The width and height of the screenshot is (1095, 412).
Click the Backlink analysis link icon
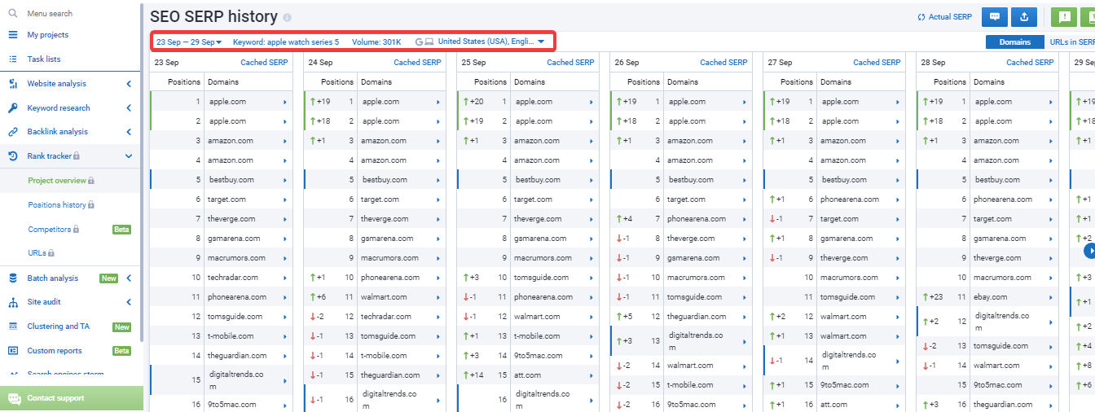(12, 132)
